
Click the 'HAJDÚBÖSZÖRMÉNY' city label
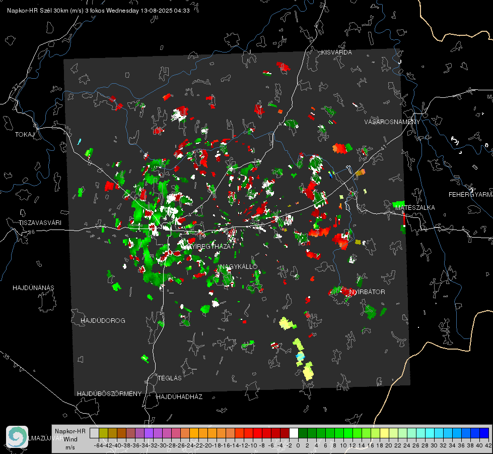109,394
